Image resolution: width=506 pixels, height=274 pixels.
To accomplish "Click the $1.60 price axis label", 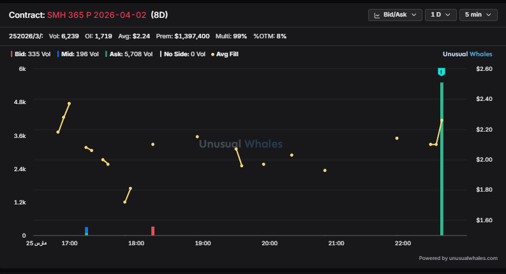I will pos(484,220).
